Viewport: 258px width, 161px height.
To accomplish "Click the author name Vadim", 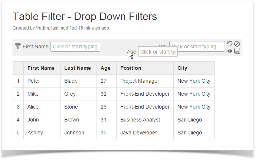I will coord(42,28).
